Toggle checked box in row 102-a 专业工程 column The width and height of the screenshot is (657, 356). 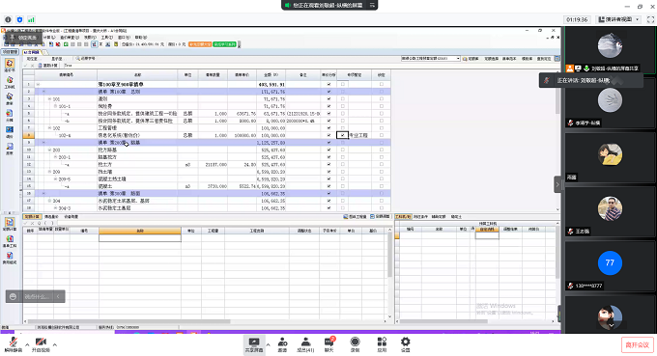(x=342, y=135)
